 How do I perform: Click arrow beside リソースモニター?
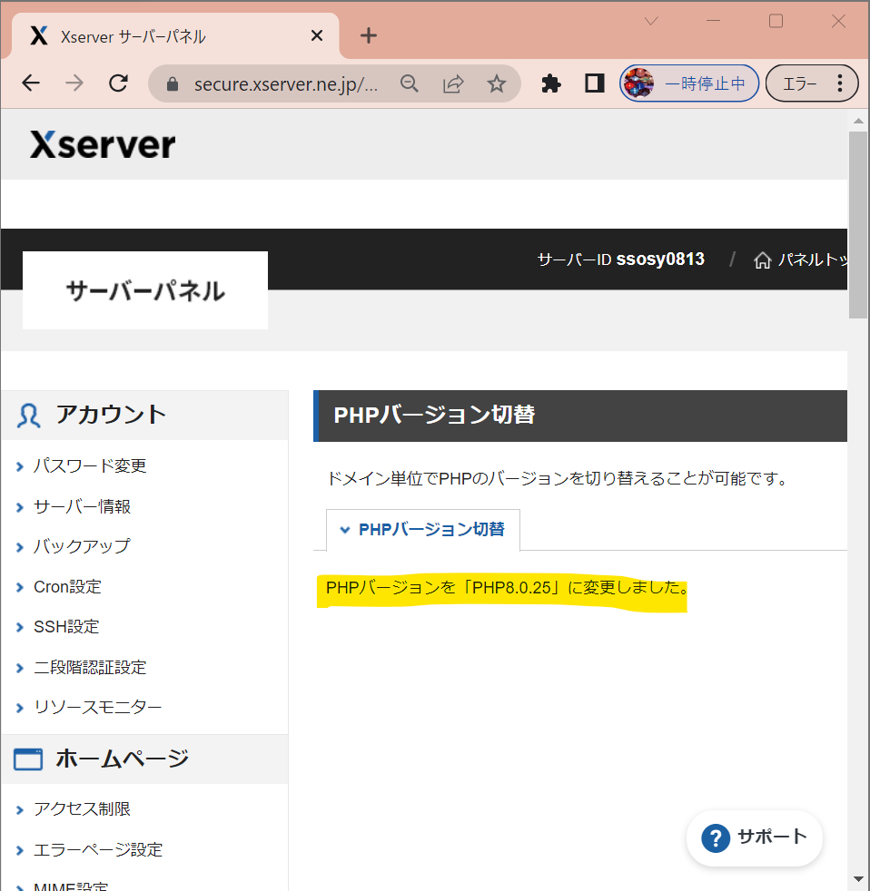[20, 709]
